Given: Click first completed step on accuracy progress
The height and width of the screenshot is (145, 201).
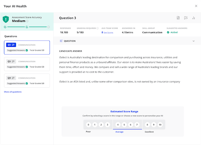Looking at the screenshot, I should [5, 27].
